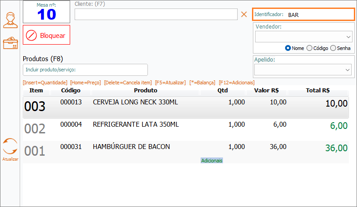Focus the Identificador field containing BAR

(x=318, y=15)
